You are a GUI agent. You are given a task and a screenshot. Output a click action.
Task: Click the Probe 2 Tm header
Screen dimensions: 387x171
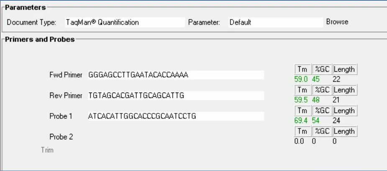click(301, 131)
